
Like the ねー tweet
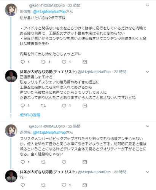(x=64, y=185)
